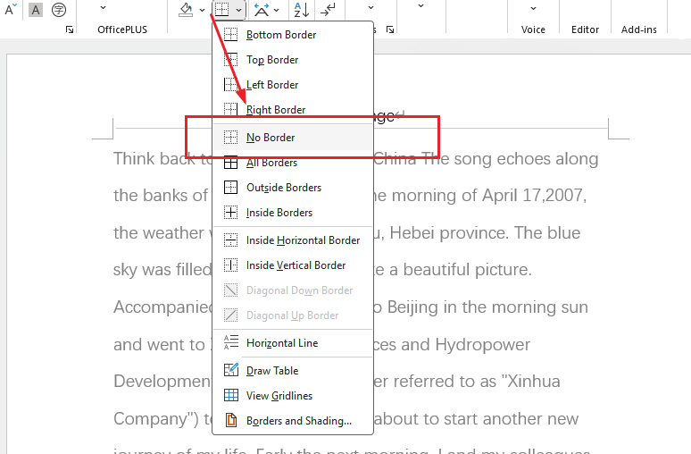Choose Inside Borders option
691x454 pixels.
coord(293,213)
